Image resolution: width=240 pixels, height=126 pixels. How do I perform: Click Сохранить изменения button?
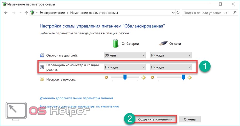click(155, 119)
